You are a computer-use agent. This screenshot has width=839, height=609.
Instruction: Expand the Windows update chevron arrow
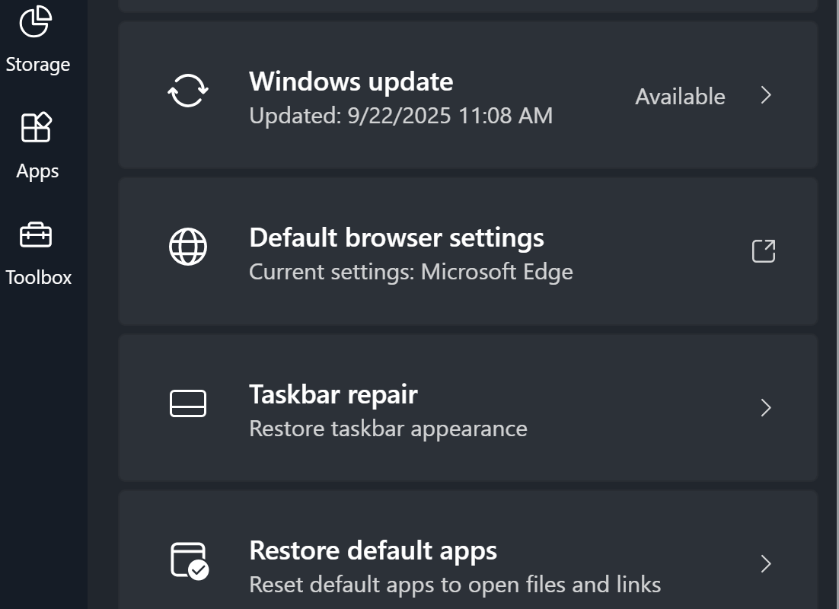[766, 95]
